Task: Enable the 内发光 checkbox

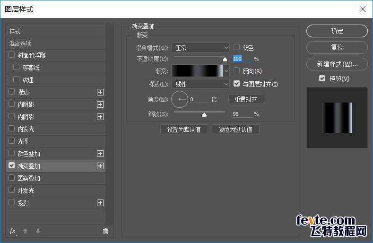Action: [x=11, y=129]
